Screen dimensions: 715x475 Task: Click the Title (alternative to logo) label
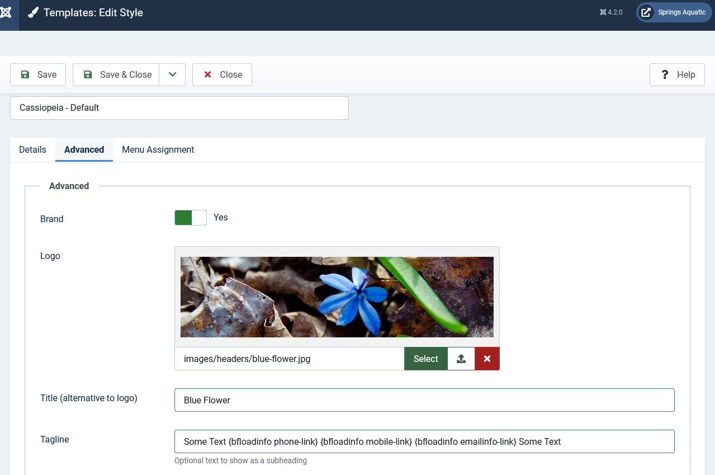tap(89, 398)
